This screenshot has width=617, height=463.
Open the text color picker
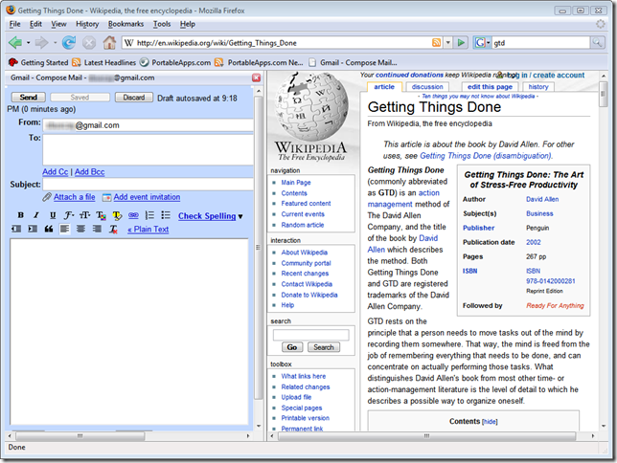tap(102, 215)
